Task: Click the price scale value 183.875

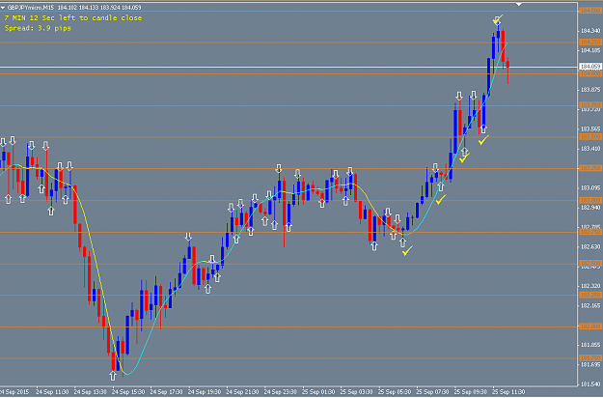Action: pos(590,90)
